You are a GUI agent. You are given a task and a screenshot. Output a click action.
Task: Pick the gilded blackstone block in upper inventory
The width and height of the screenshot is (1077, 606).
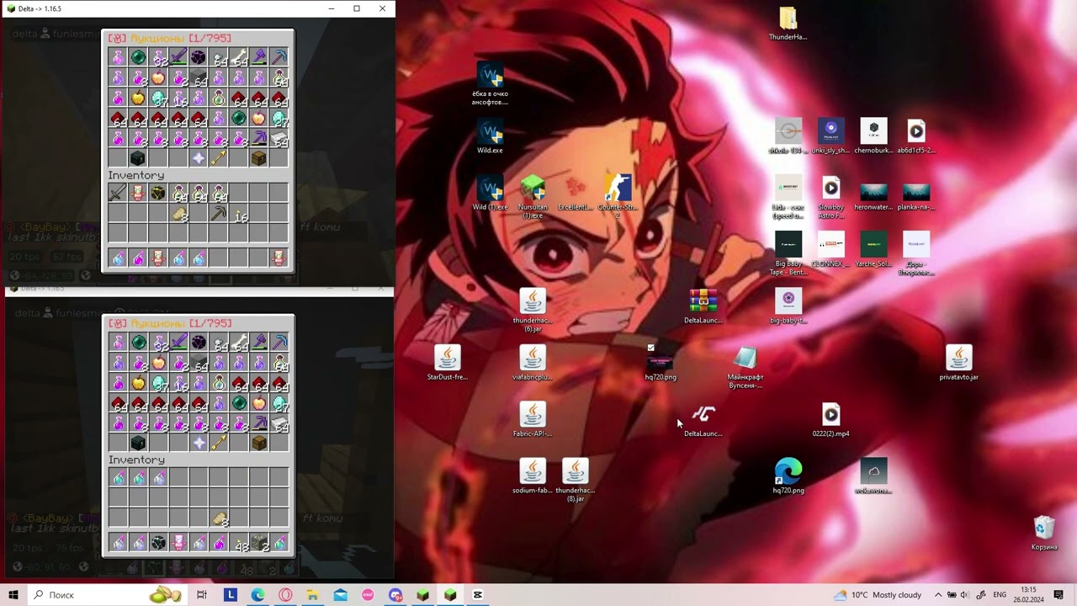(158, 194)
